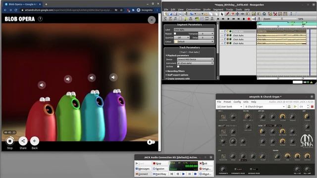Open amsynth Config menu
The width and height of the screenshot is (317, 178).
pos(237,102)
